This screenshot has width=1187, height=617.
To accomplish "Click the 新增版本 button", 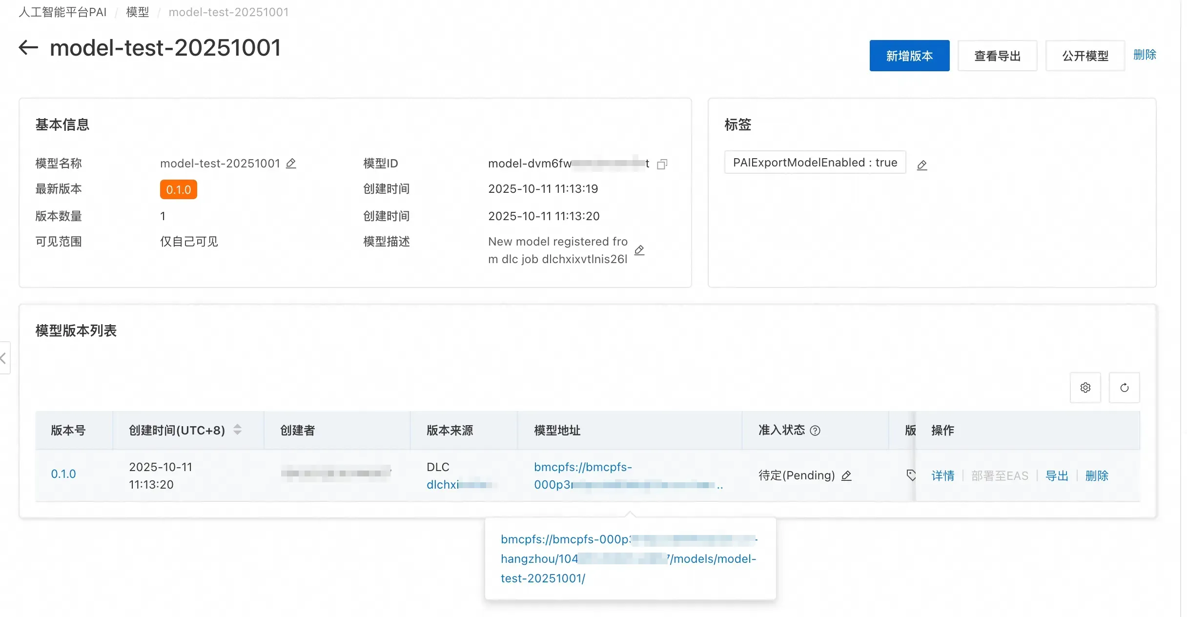I will tap(909, 56).
